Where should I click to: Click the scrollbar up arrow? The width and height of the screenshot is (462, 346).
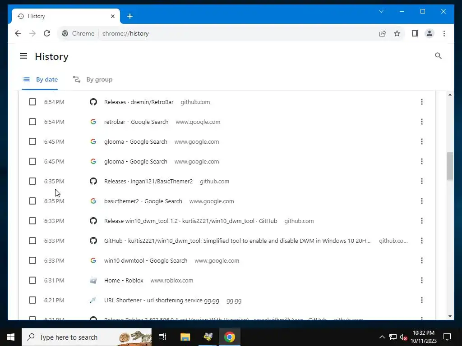(x=450, y=95)
